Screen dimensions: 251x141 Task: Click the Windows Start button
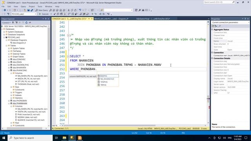tap(4, 138)
